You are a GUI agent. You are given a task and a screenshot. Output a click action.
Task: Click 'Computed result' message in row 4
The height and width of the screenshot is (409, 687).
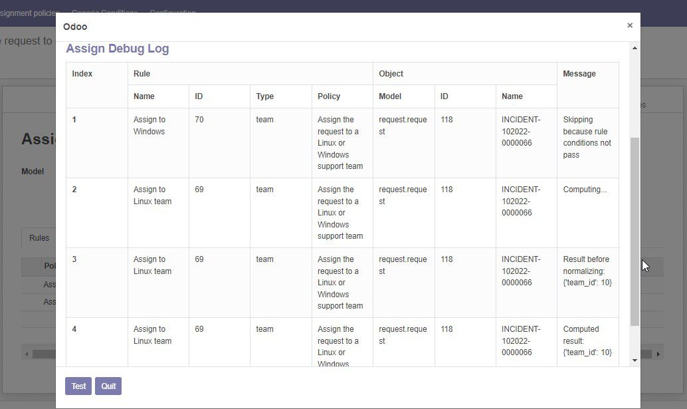pyautogui.click(x=587, y=341)
